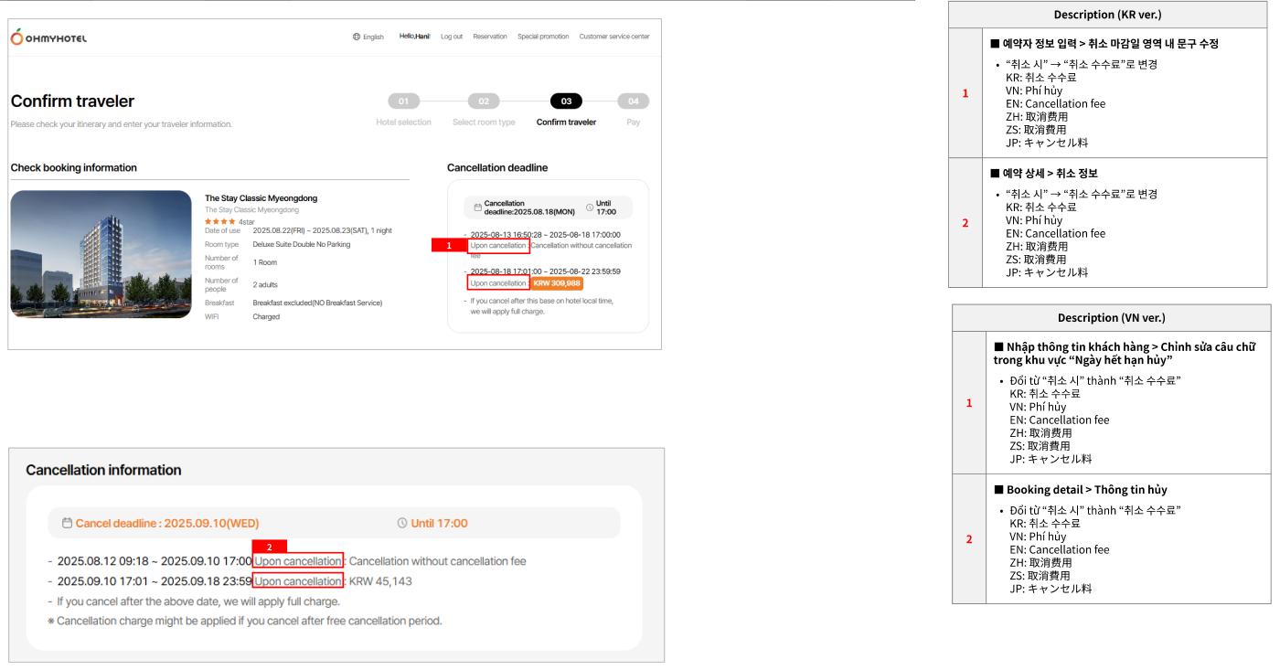Go to the Reservation menu
This screenshot has height=670, width=1280.
[x=490, y=37]
